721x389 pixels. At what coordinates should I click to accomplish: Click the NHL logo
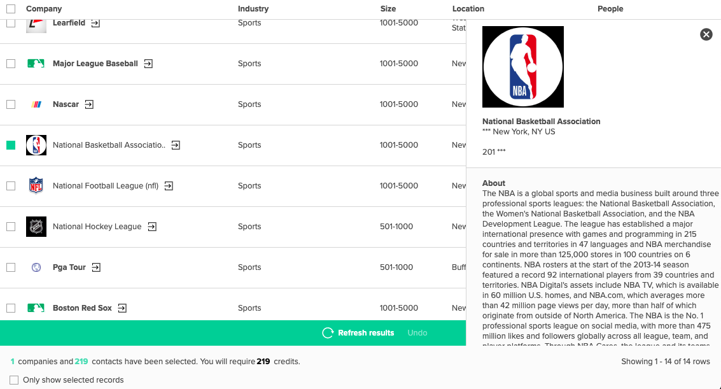[x=36, y=227]
